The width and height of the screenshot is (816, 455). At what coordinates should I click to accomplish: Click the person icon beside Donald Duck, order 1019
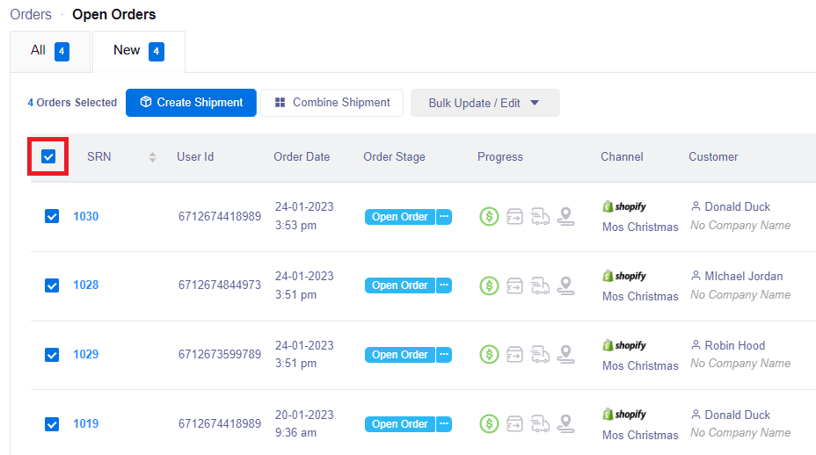pos(696,414)
